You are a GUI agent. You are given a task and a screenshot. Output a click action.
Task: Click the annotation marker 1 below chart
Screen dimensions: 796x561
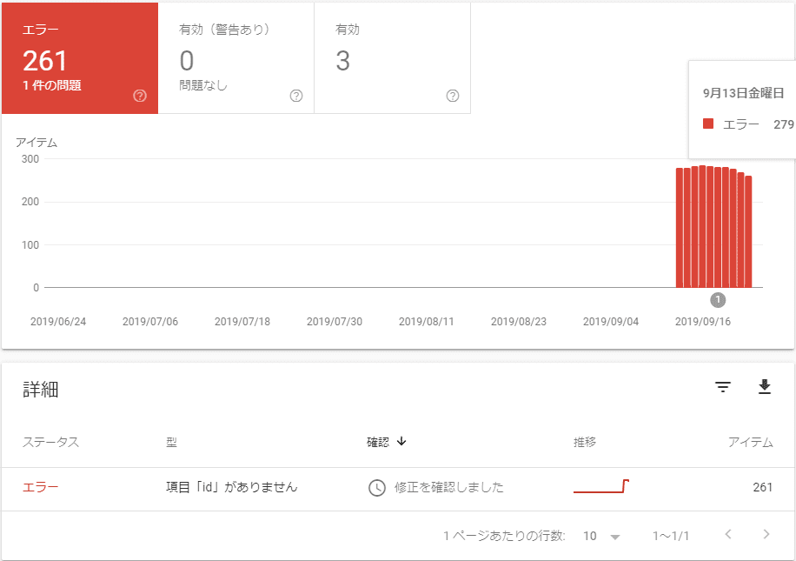coord(718,300)
